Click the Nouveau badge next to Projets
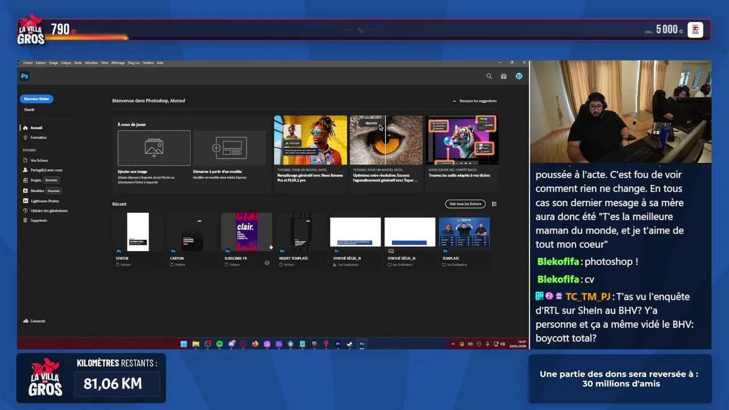The image size is (729, 410). [51, 180]
